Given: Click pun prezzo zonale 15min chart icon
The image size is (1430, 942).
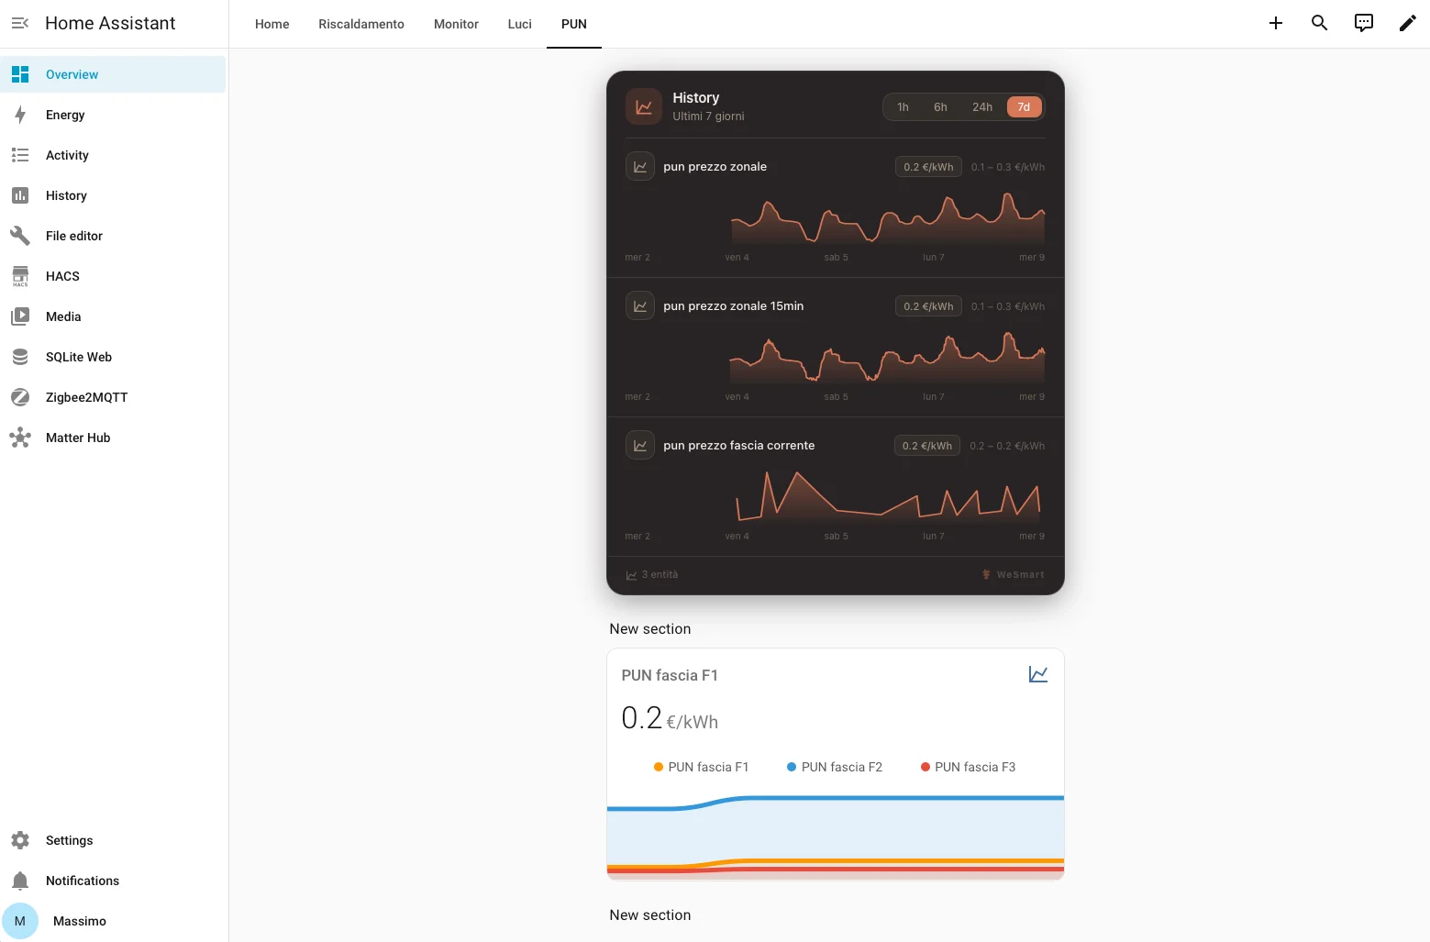Looking at the screenshot, I should point(640,306).
